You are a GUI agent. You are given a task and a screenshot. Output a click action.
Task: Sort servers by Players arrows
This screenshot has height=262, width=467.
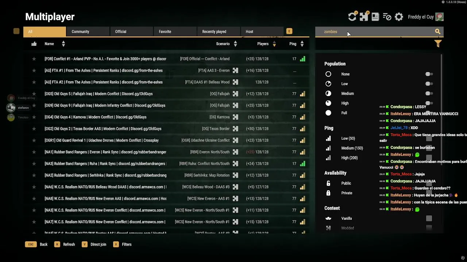pyautogui.click(x=274, y=44)
